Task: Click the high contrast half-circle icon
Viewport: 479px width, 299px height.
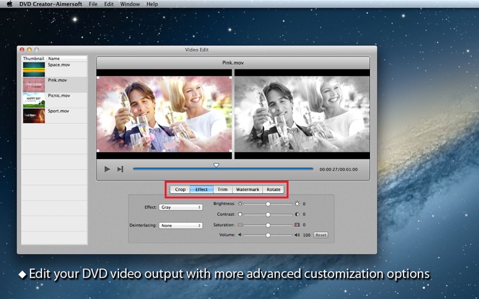Action: [297, 215]
